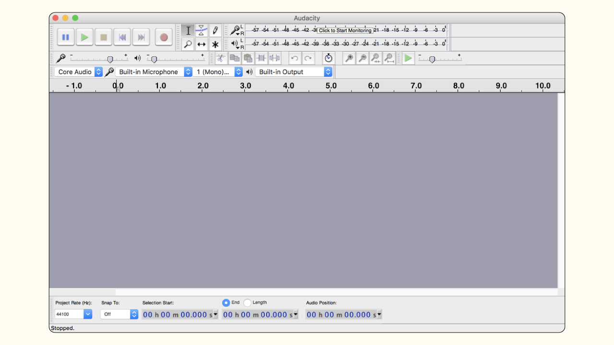The width and height of the screenshot is (614, 345).
Task: Skip to Start of the track
Action: coord(122,37)
